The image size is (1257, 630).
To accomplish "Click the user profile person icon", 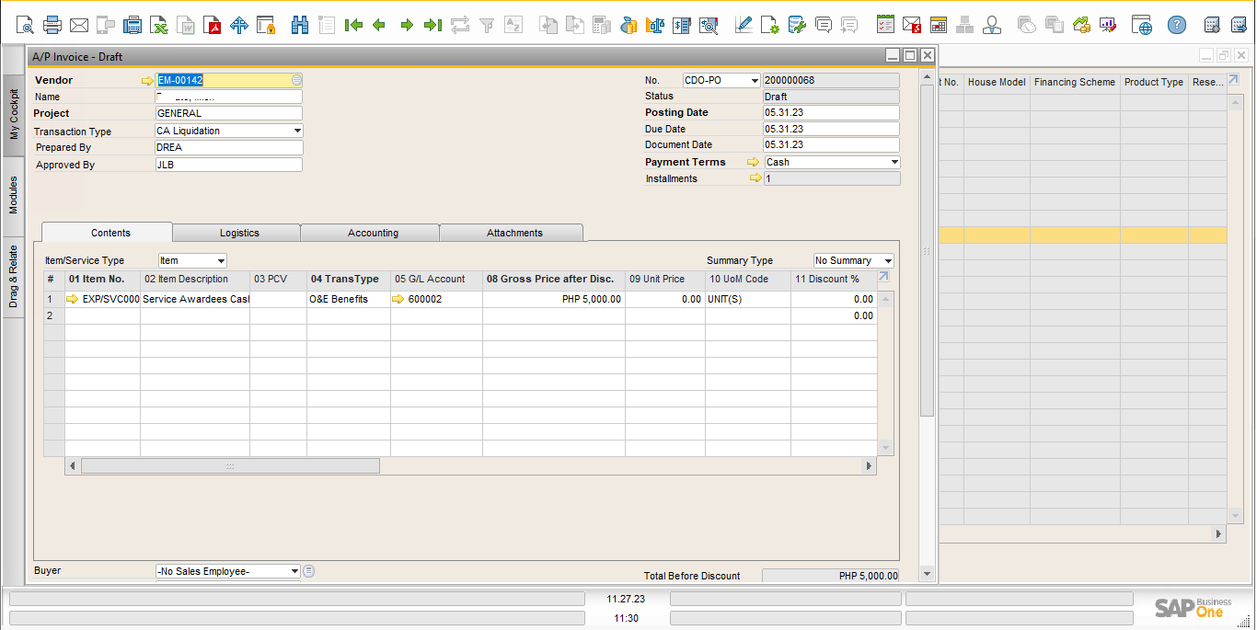I will point(992,25).
